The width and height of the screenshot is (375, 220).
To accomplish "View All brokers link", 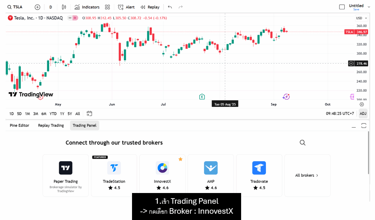I will pos(307,175).
